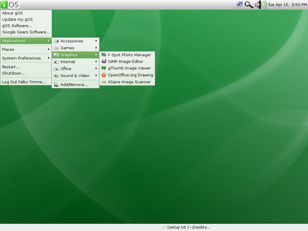
Task: Click the Internet category icon
Action: coord(56,62)
